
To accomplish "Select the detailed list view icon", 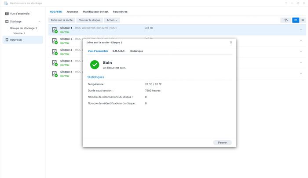I will point(296,20).
